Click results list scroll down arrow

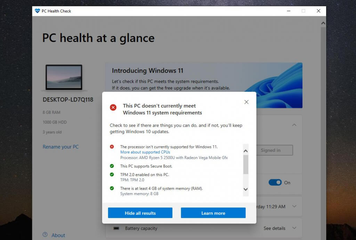(x=246, y=189)
